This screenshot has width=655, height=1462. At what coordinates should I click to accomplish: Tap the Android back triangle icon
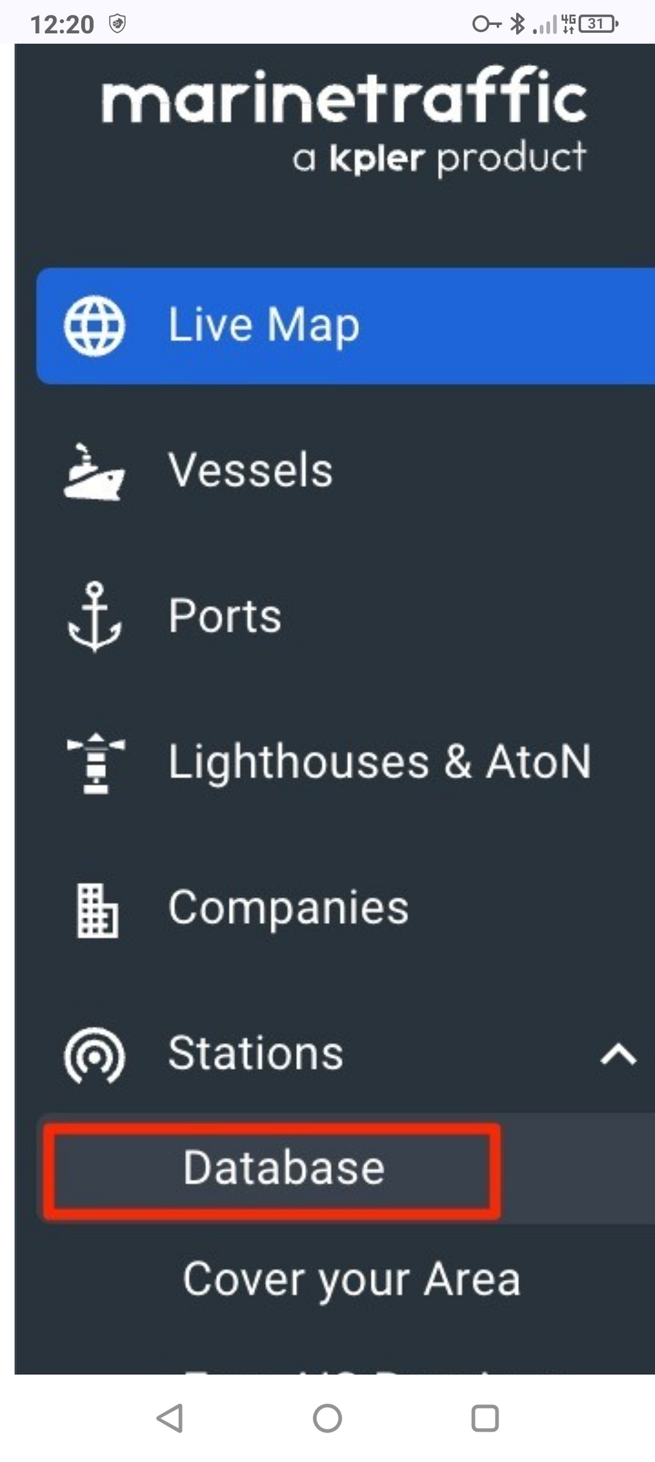coord(170,1418)
